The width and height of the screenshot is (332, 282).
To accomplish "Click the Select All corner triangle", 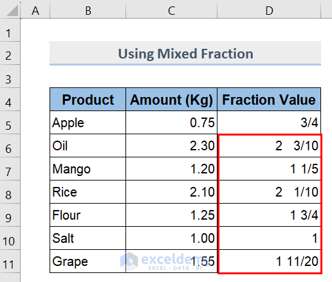I will pos(12,10).
